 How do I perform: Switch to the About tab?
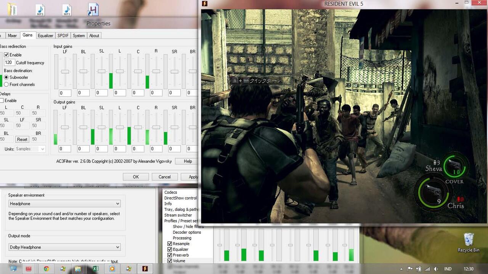pyautogui.click(x=94, y=35)
